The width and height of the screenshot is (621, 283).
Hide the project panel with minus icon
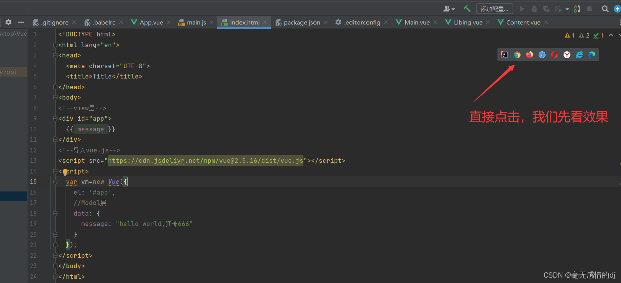pos(21,22)
